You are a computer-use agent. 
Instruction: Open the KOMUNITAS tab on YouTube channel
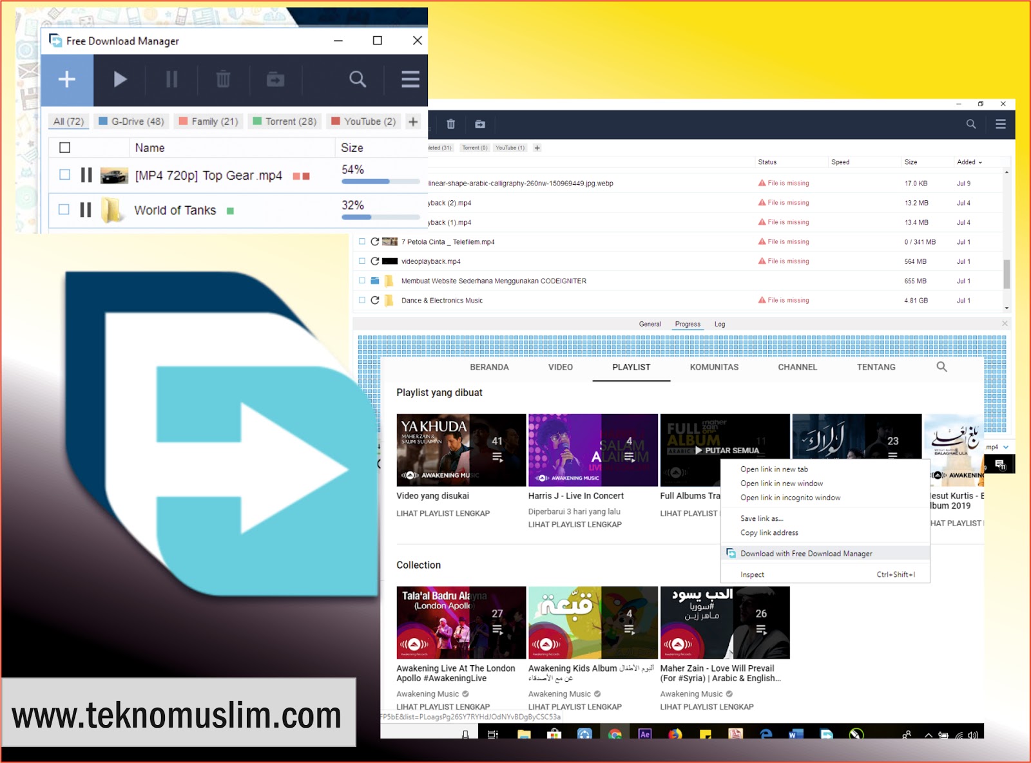pos(714,367)
